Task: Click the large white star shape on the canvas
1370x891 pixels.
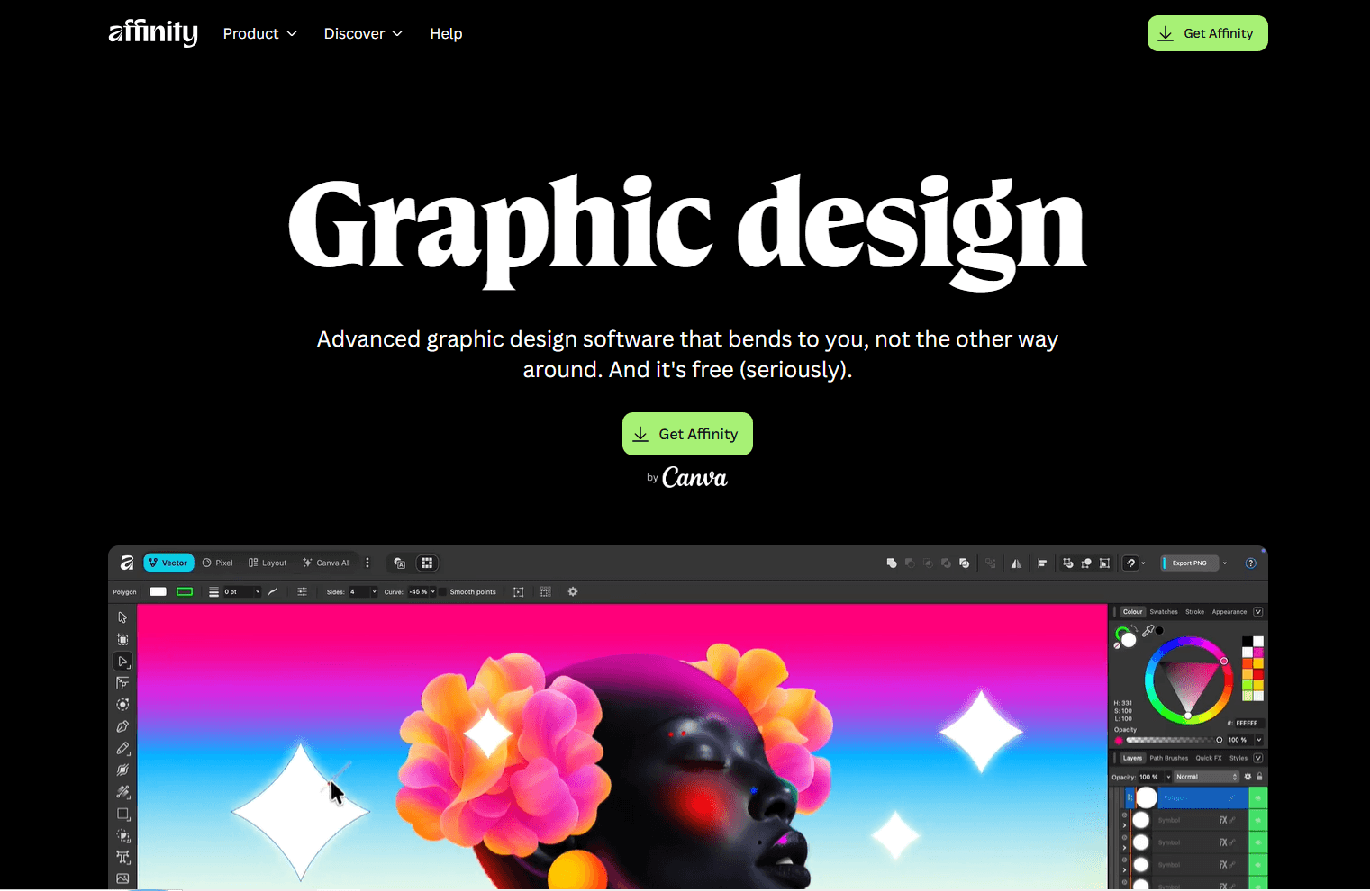Action: [300, 810]
